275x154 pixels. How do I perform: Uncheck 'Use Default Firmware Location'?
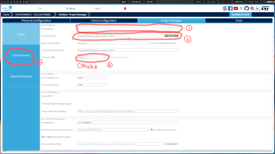tap(43, 137)
